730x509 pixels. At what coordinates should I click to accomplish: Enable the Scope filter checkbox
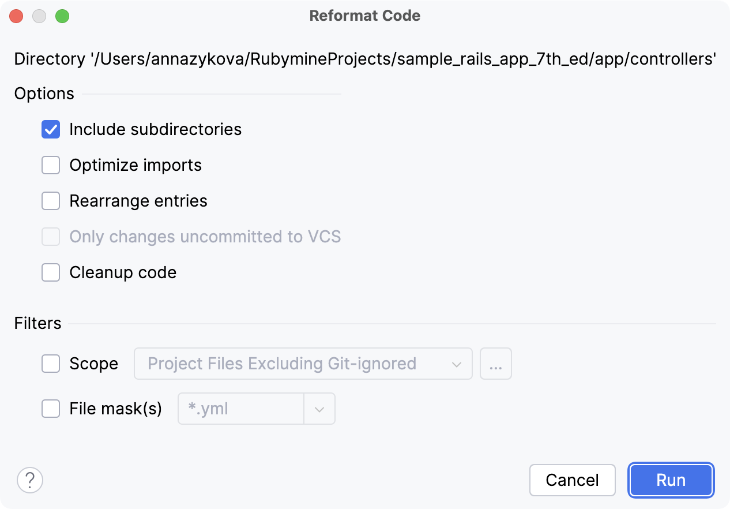tap(51, 364)
